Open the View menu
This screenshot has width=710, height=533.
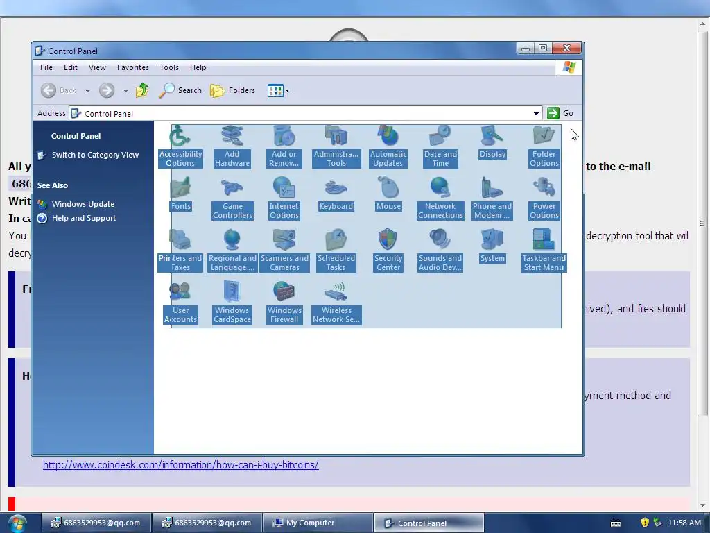pyautogui.click(x=97, y=67)
